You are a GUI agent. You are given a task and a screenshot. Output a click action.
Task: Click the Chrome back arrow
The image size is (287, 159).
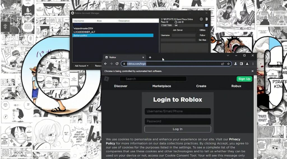(x=105, y=64)
